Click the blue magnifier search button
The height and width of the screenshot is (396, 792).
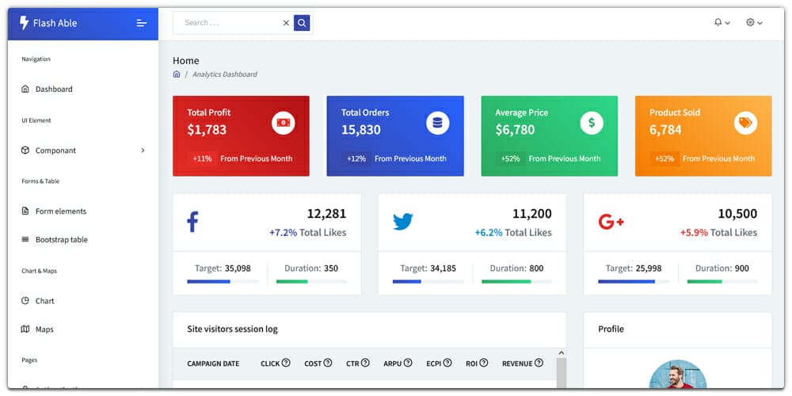click(x=302, y=23)
